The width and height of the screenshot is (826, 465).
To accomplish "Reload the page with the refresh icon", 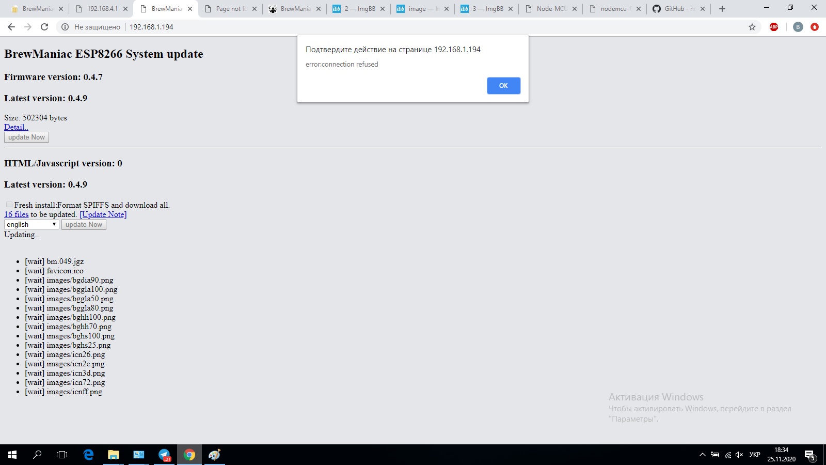I will point(44,27).
